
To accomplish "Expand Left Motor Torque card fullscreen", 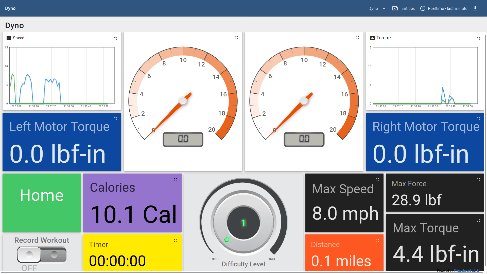I will coord(115,119).
